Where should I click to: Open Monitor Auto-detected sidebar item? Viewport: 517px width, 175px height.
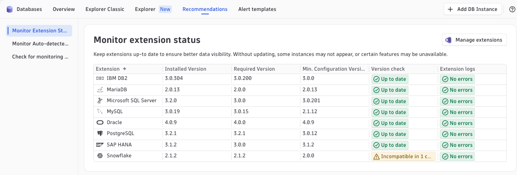pyautogui.click(x=40, y=44)
